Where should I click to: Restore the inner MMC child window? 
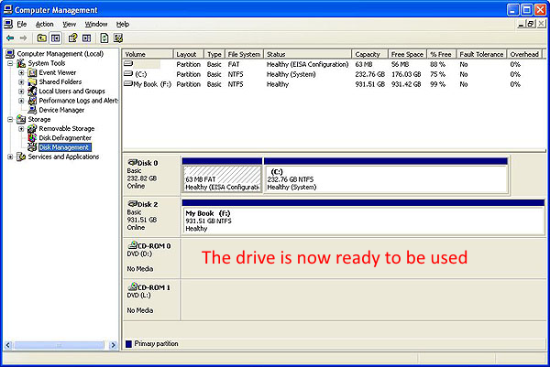tap(531, 24)
